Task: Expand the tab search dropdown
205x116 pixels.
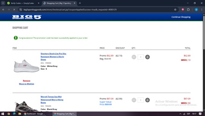Action: coord(3,3)
